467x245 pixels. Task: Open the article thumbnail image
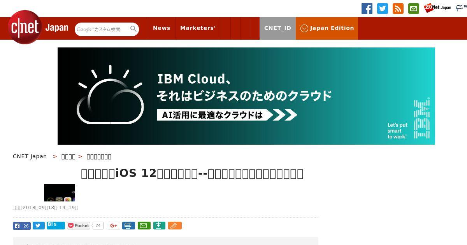point(60,192)
